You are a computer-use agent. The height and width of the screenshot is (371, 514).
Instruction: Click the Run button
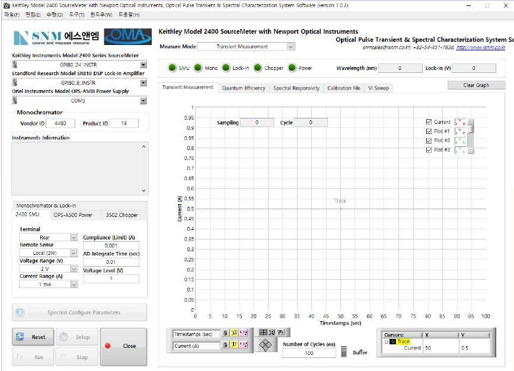33,357
